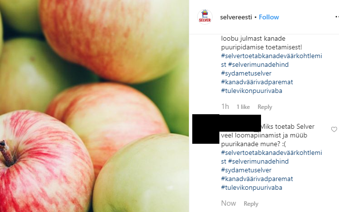This screenshot has height=212, width=339.
Task: Open #sydametuselver hashtag in second comment
Action: tap(246, 170)
